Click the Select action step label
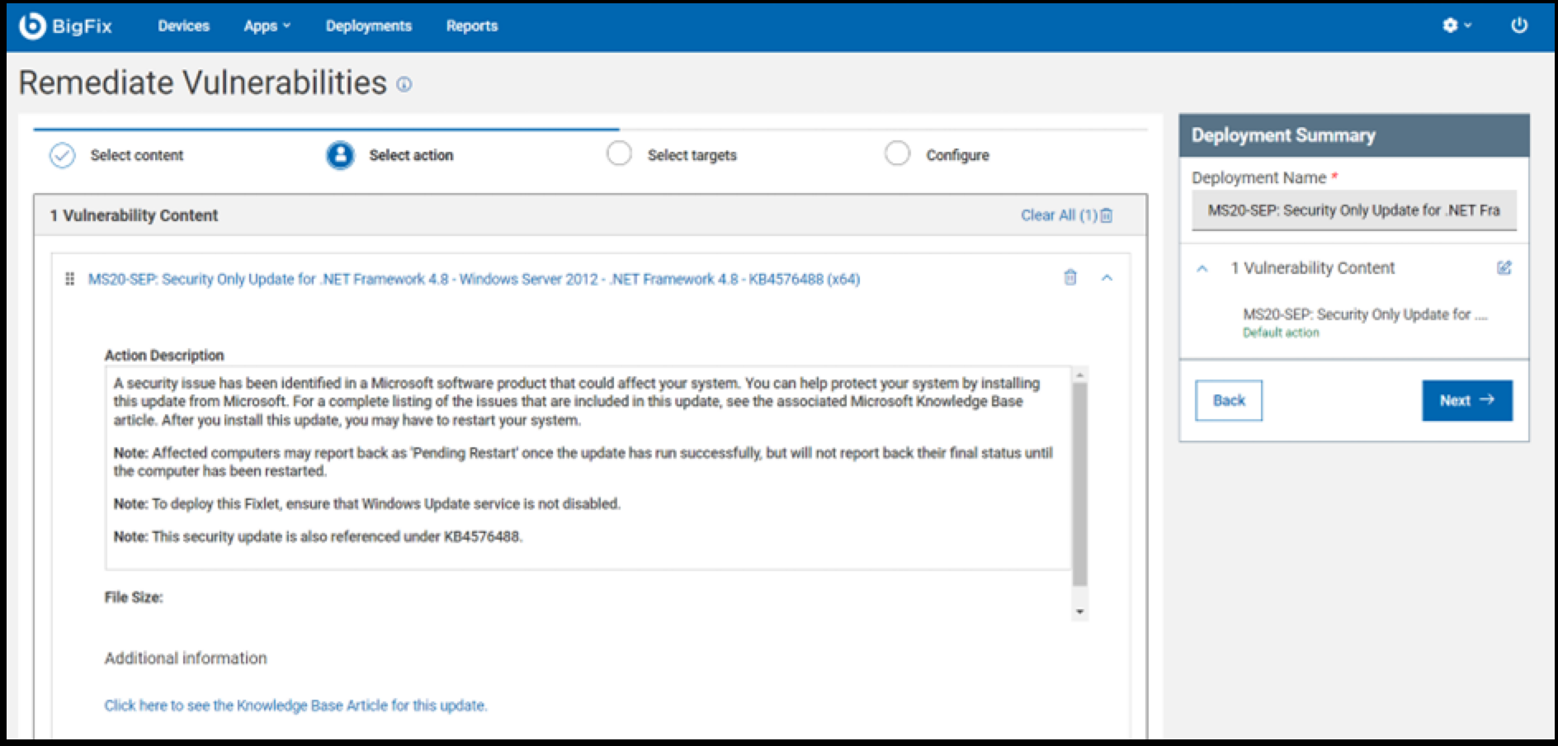This screenshot has height=746, width=1558. coord(411,155)
